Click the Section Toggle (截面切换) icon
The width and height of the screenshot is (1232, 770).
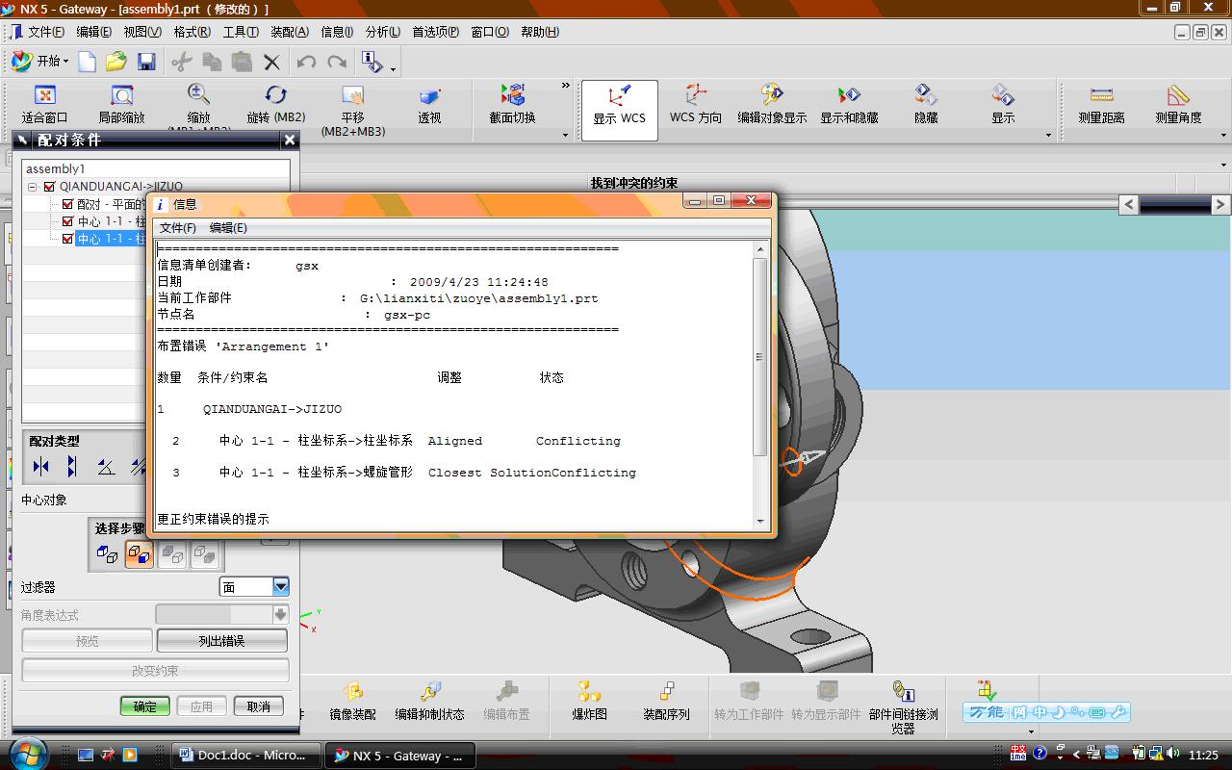(512, 105)
